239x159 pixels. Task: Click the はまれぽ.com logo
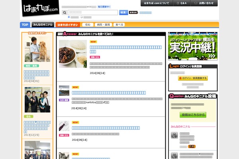point(40,8)
